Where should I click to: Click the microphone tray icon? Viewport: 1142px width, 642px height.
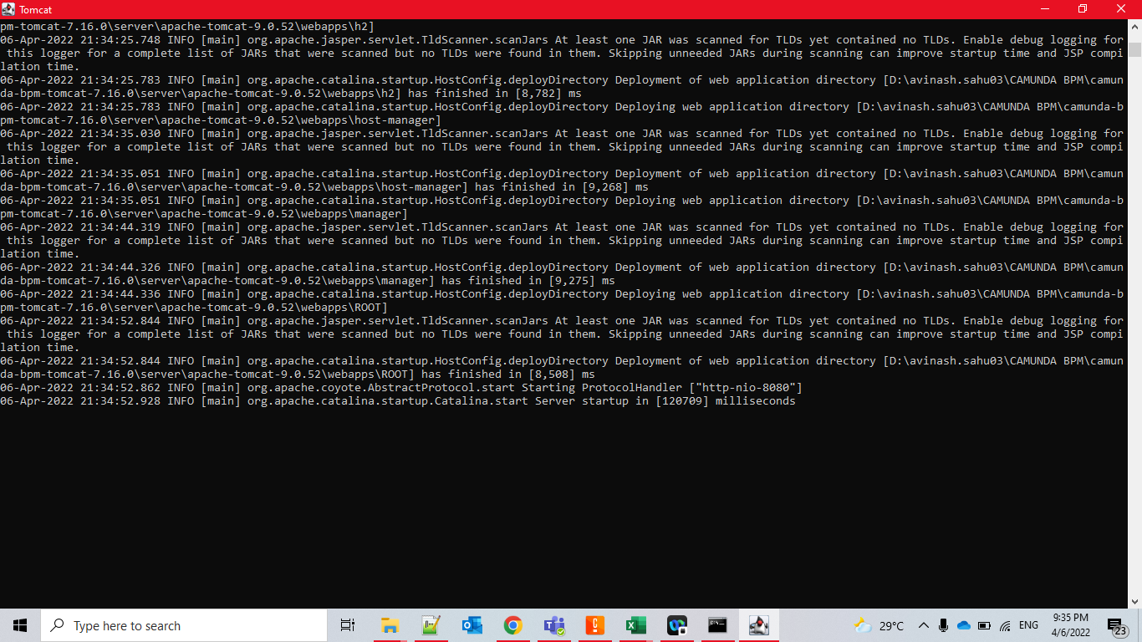point(943,625)
